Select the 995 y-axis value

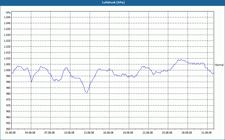pos(8,76)
